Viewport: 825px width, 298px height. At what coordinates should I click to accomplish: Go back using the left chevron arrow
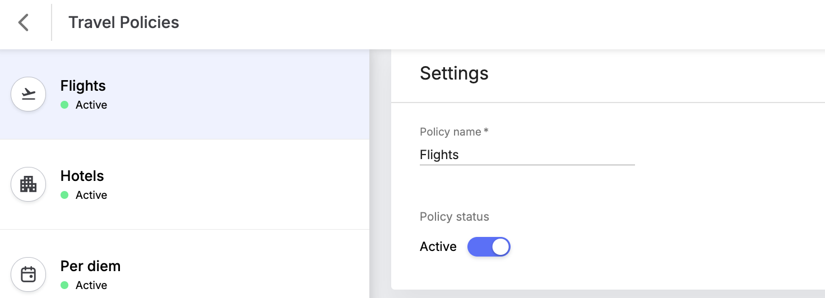pos(23,22)
